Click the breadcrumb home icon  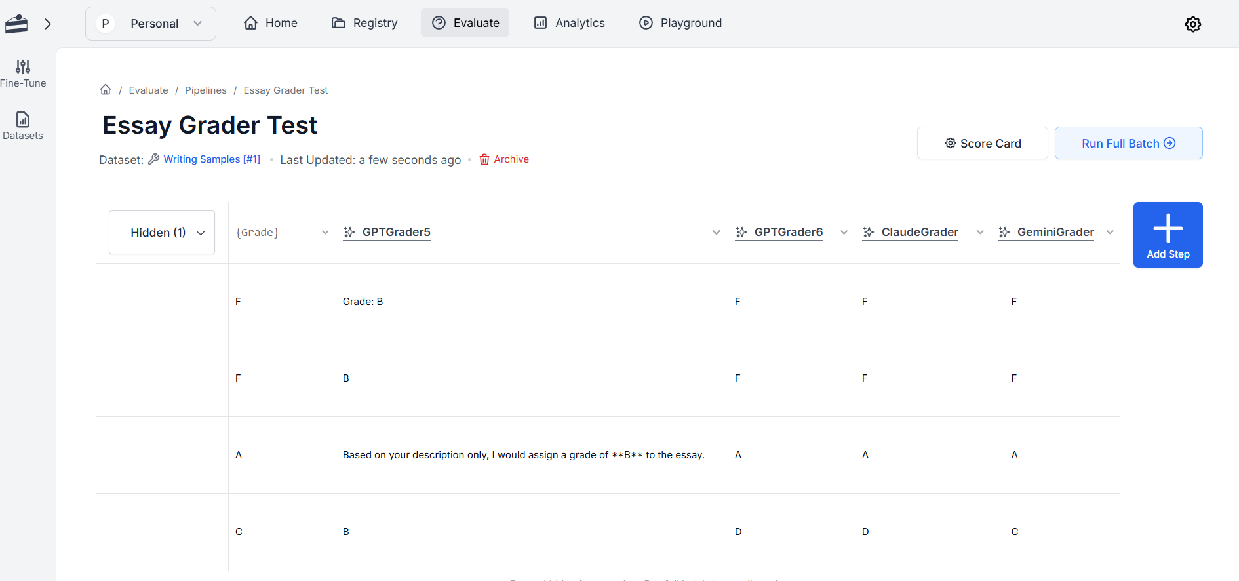[106, 90]
